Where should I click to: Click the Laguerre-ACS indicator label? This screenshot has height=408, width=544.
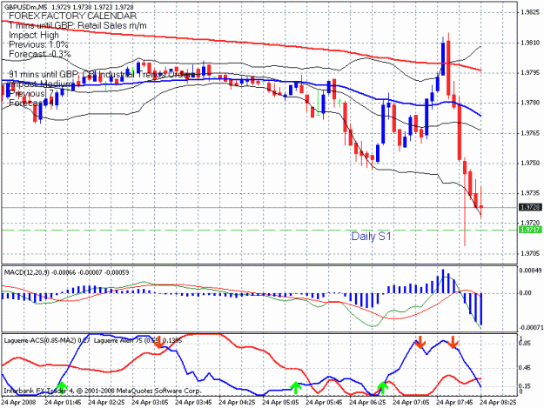coord(46,340)
